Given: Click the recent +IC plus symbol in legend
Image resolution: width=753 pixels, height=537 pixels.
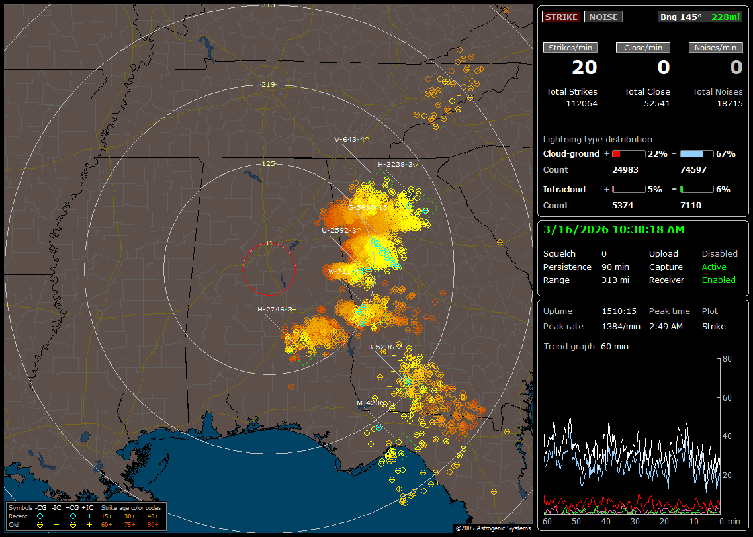Looking at the screenshot, I should click(x=89, y=516).
